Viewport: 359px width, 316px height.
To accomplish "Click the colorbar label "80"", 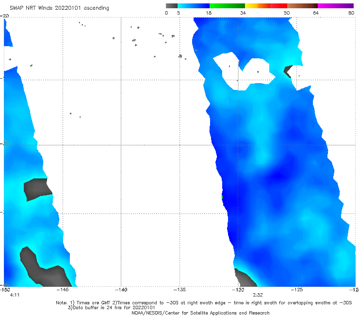I will (351, 13).
